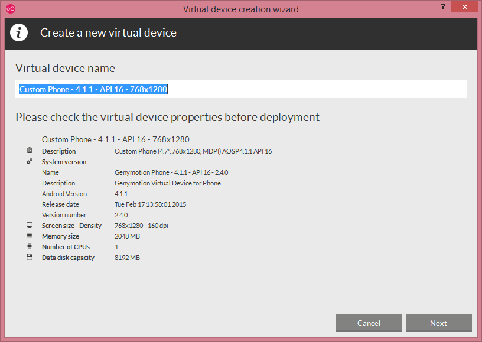Click the 'Number of CPUs' label
The image size is (482, 342).
pyautogui.click(x=66, y=247)
